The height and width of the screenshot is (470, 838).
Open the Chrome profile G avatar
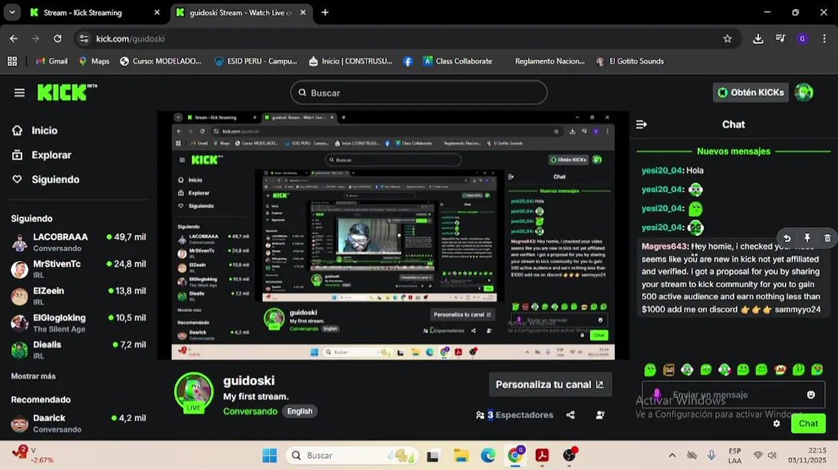pos(802,39)
